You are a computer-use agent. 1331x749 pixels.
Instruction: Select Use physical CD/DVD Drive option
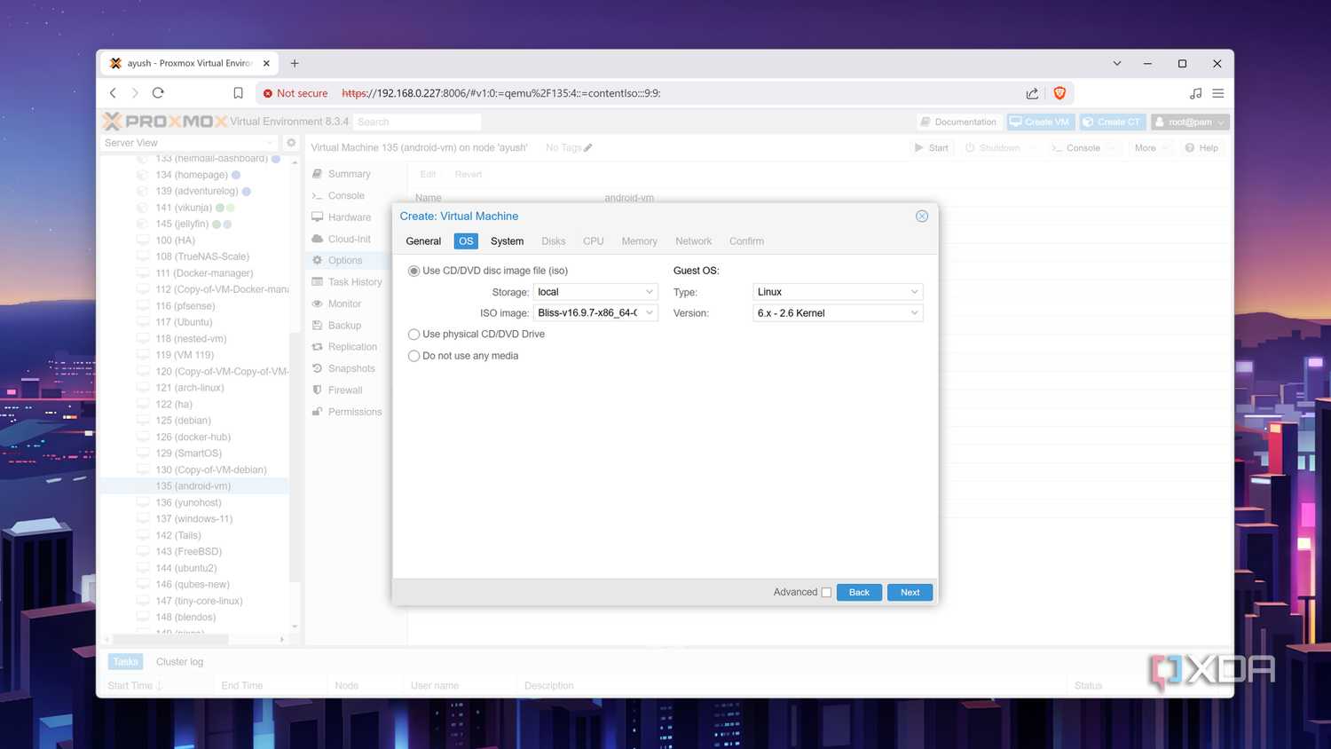point(413,335)
